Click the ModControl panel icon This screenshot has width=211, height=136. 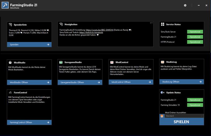click(x=112, y=62)
